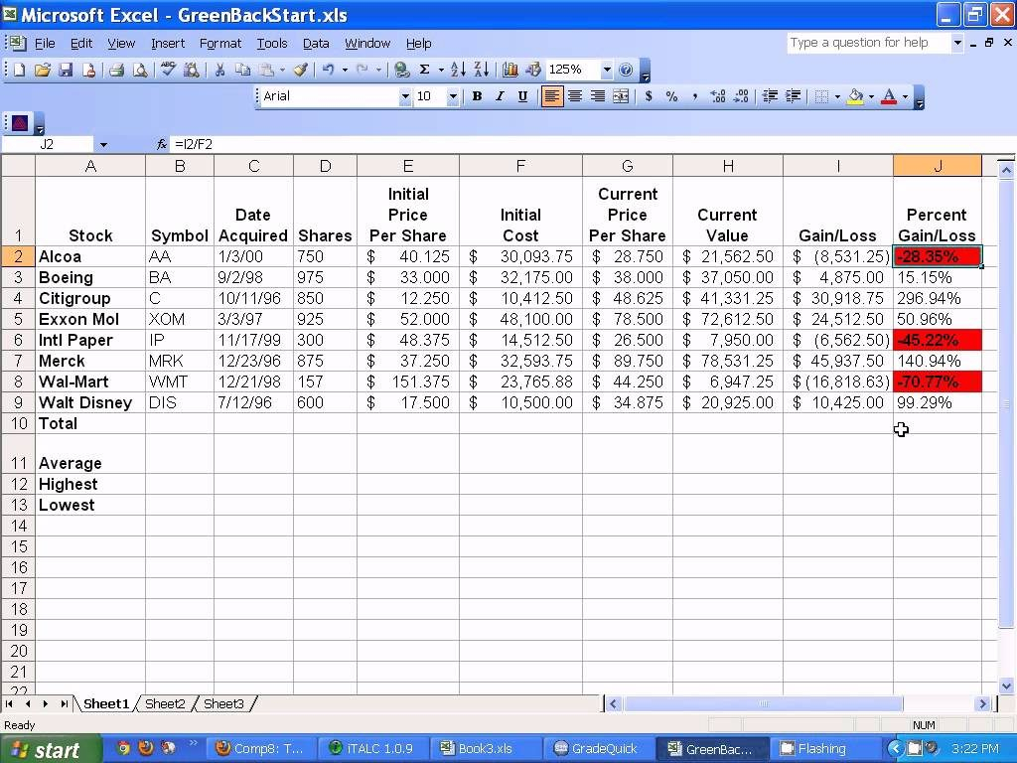The height and width of the screenshot is (763, 1017).
Task: Open the font size dropdown
Action: click(x=454, y=96)
